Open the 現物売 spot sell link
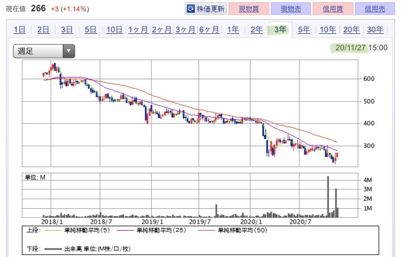Viewport: 402px width, 257px height. click(x=291, y=9)
